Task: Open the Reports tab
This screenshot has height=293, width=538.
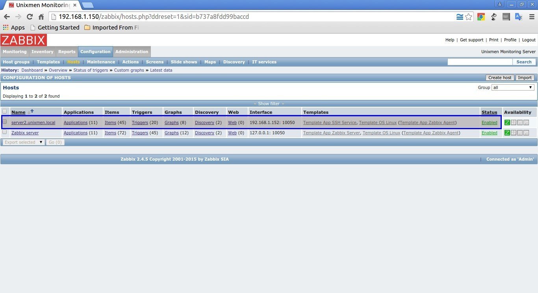Action: click(x=67, y=52)
